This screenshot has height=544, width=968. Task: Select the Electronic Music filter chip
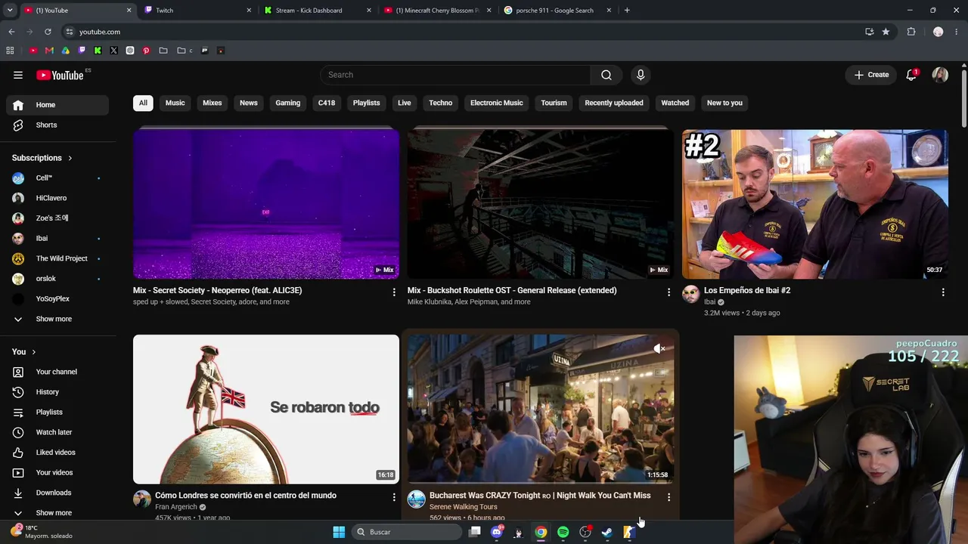(496, 103)
